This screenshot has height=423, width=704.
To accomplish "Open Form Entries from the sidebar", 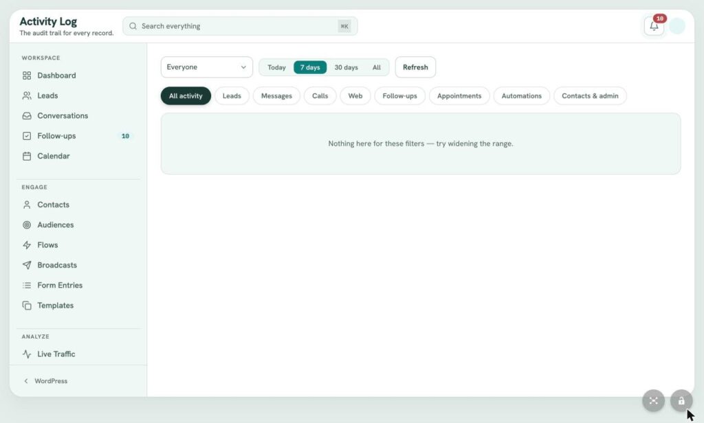I will pyautogui.click(x=77, y=285).
